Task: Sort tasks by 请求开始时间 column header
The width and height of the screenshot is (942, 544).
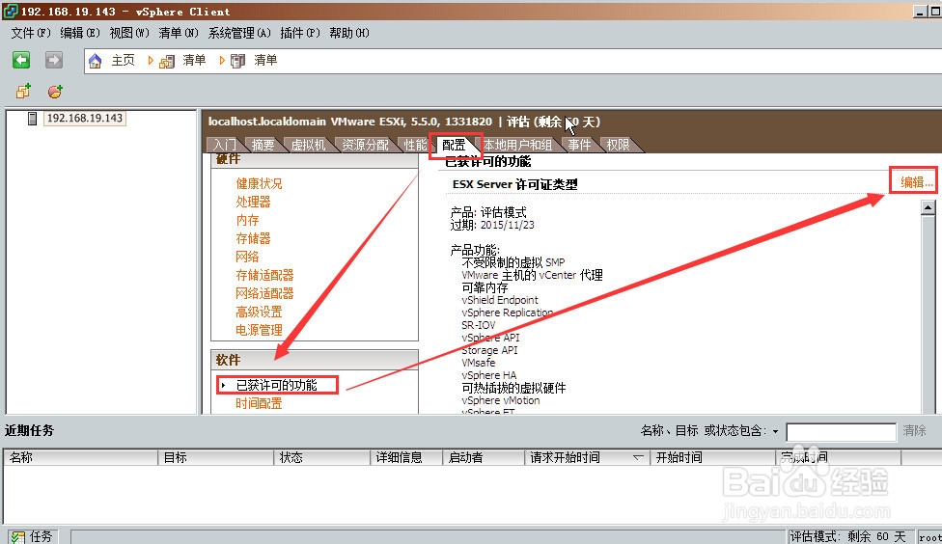Action: pos(588,457)
